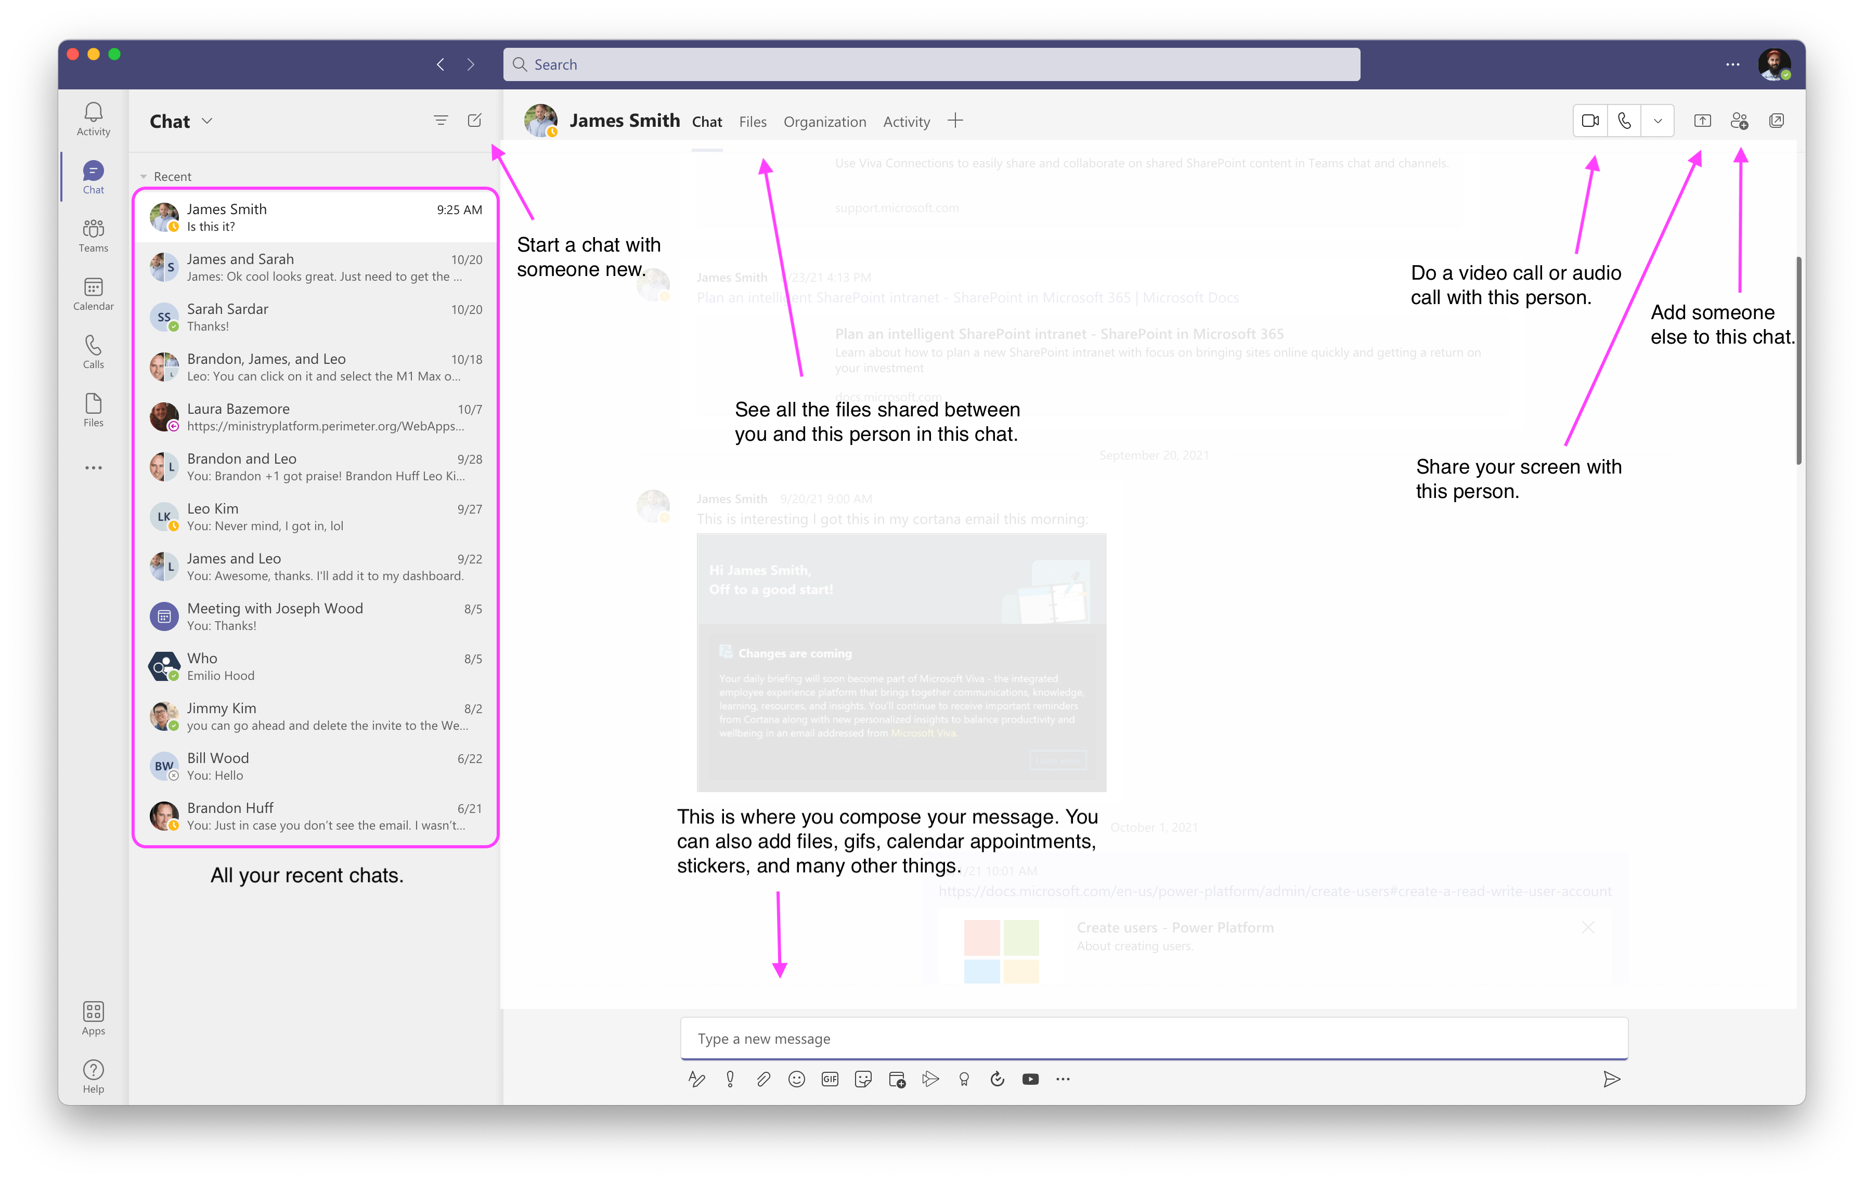
Task: Click the add participant icon
Action: [1740, 121]
